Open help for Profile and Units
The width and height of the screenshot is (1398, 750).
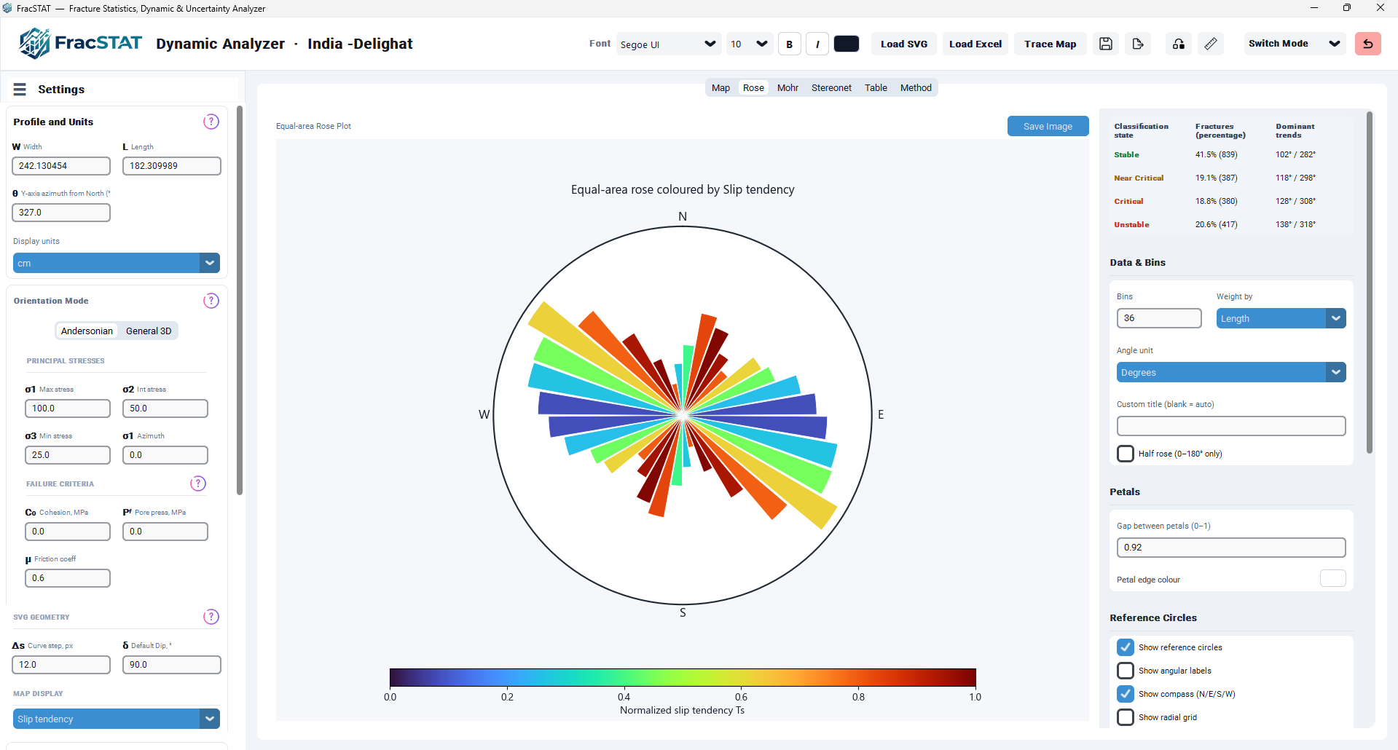(x=211, y=122)
